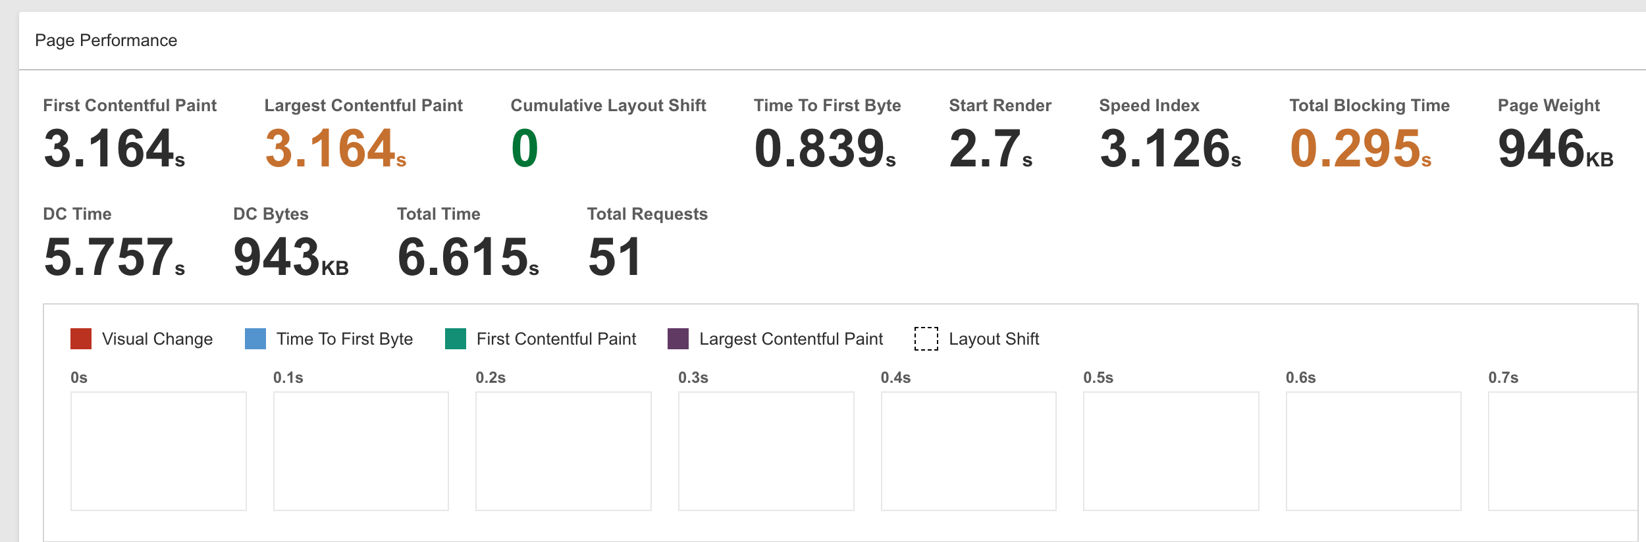Click the green First Contentful Paint swatch
Image resolution: width=1646 pixels, height=542 pixels.
455,339
